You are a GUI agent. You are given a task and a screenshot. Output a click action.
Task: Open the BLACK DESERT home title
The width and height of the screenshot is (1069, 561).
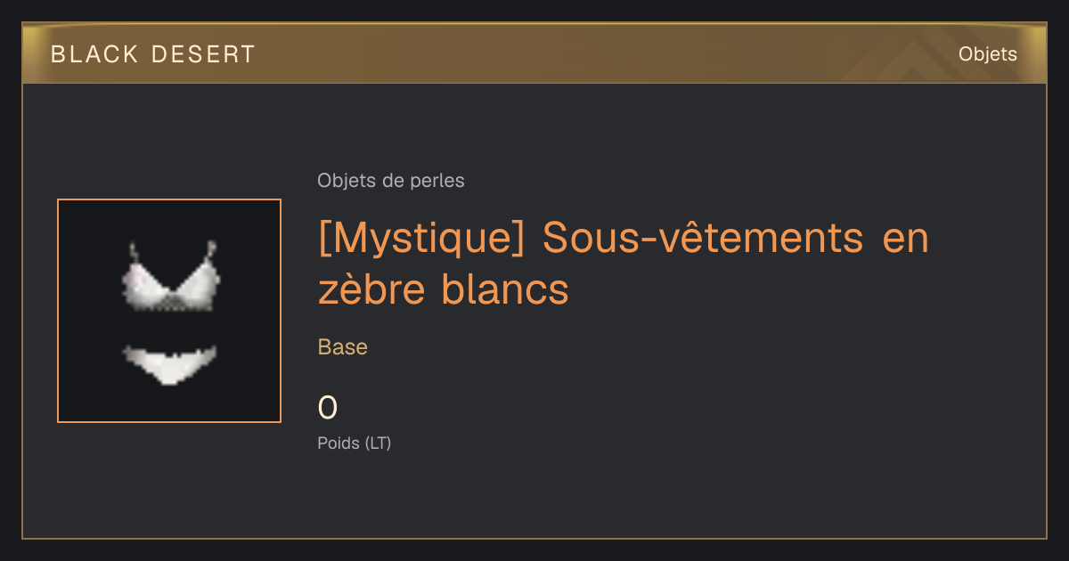coord(153,54)
